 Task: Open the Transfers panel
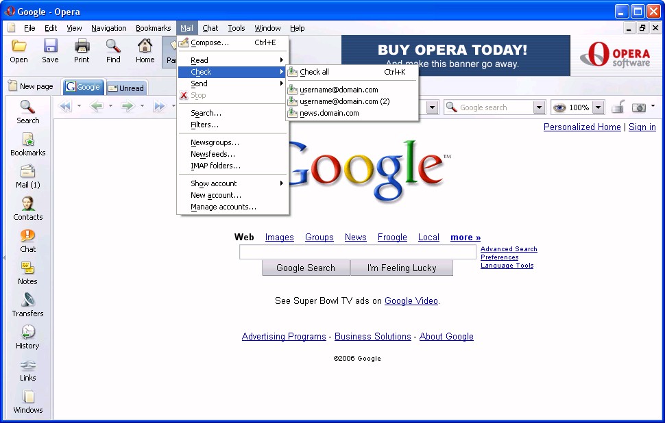[28, 305]
